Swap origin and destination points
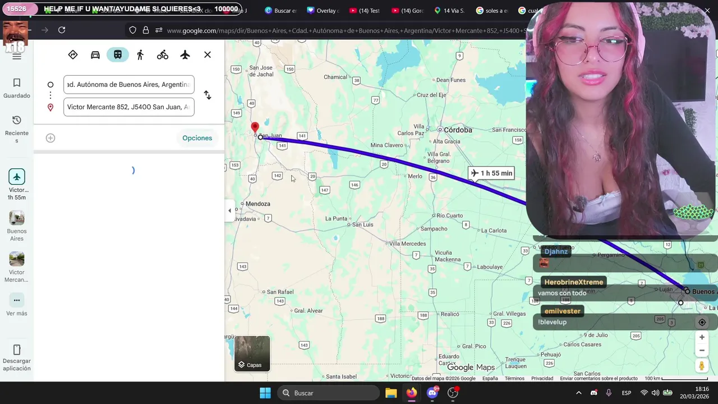Screen dimensions: 718x404 pyautogui.click(x=208, y=95)
